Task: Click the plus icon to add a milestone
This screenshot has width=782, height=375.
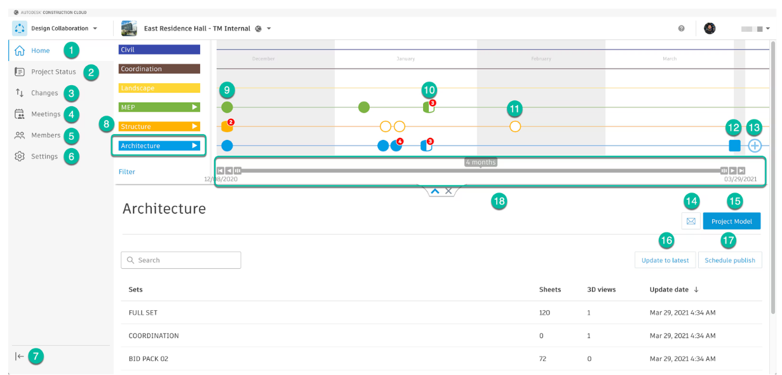Action: (x=755, y=145)
